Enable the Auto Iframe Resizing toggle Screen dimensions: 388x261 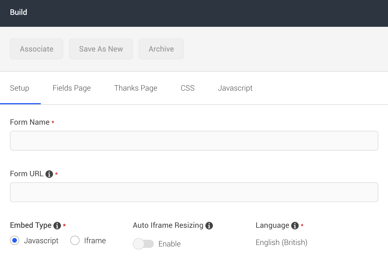[x=143, y=244]
